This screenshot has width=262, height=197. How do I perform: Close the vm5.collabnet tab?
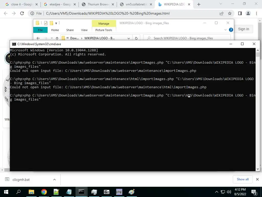(151, 4)
